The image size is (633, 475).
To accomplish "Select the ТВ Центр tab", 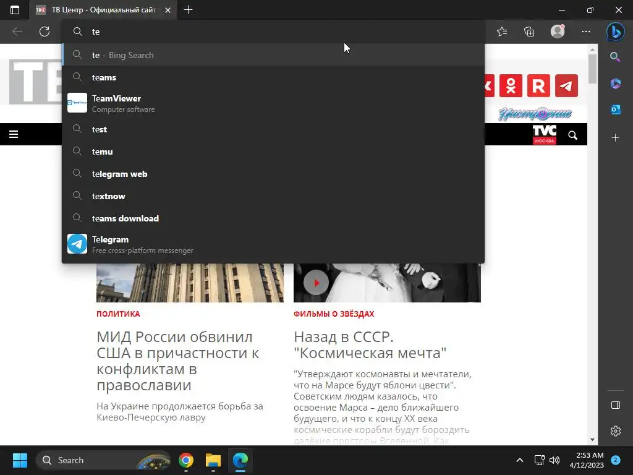I will click(x=103, y=10).
